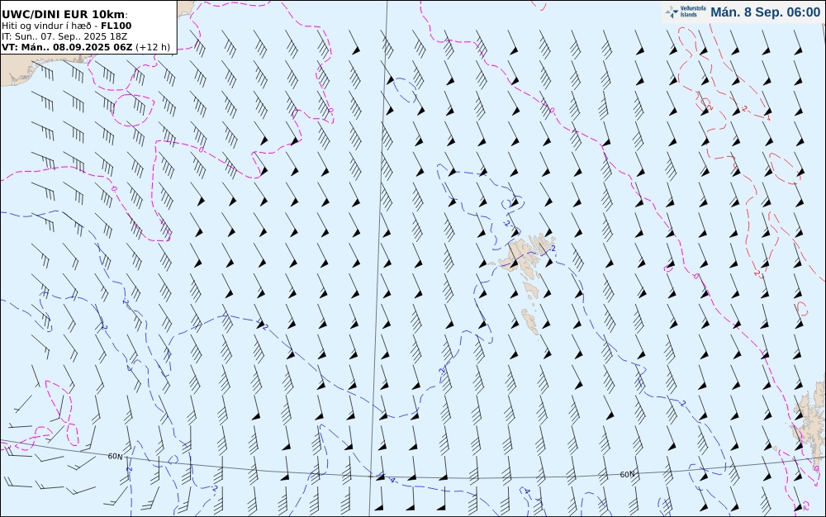Select 'Hiti og vindur í hæð - FL100' line
826x517 pixels.
(66, 26)
